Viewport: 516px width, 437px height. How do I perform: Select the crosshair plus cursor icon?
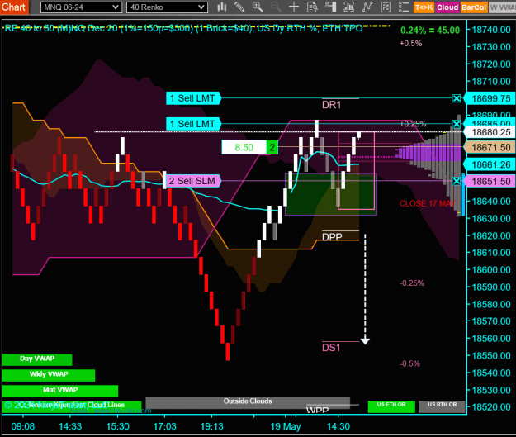294,7
